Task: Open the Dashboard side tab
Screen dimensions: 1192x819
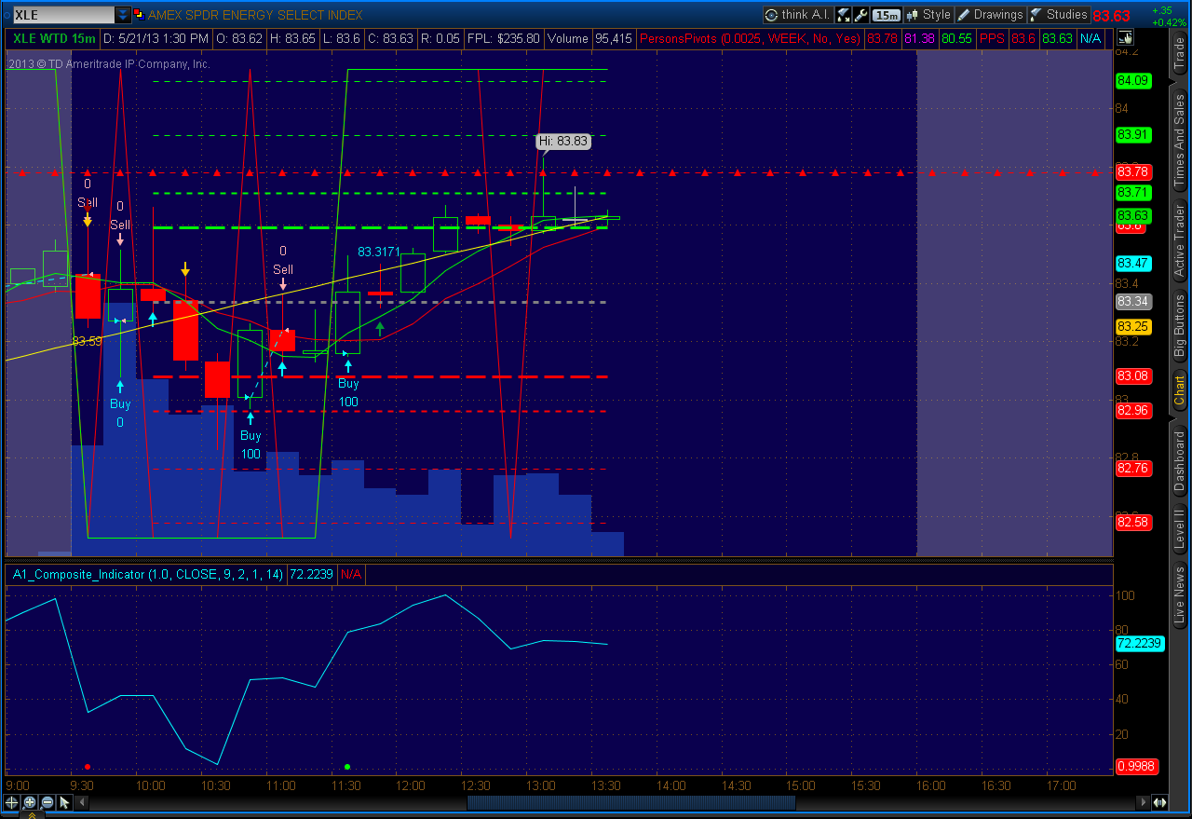Action: click(x=1179, y=460)
